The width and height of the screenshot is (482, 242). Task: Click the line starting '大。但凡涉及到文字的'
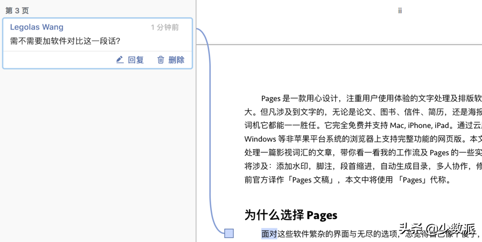click(x=363, y=112)
